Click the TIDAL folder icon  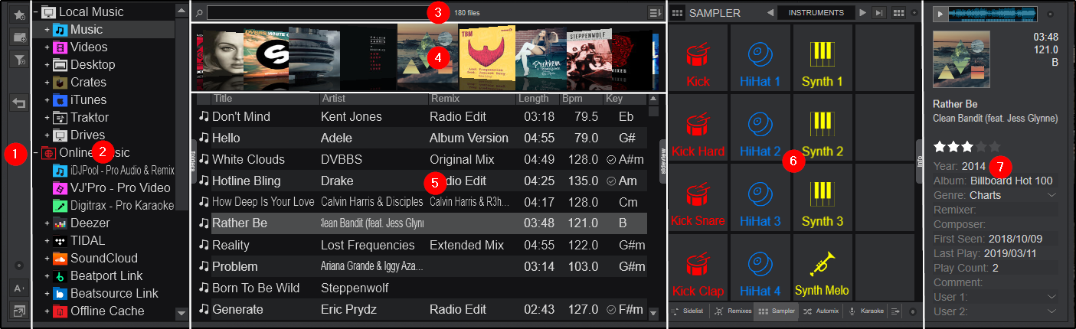click(59, 241)
